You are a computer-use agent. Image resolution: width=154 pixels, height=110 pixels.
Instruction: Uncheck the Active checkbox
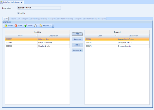[18, 13]
